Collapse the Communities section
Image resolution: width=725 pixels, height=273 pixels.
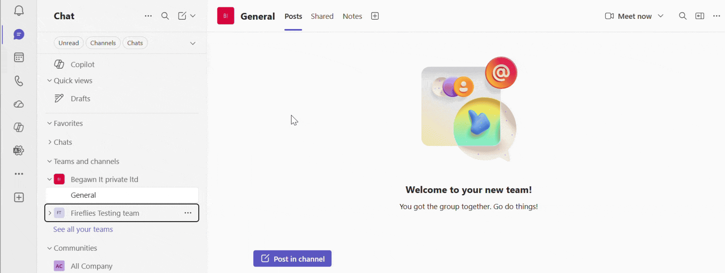pos(49,248)
